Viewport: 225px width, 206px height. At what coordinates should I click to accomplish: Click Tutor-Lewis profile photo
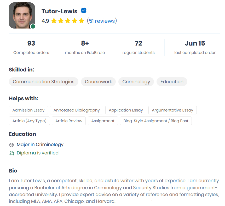[x=22, y=15]
